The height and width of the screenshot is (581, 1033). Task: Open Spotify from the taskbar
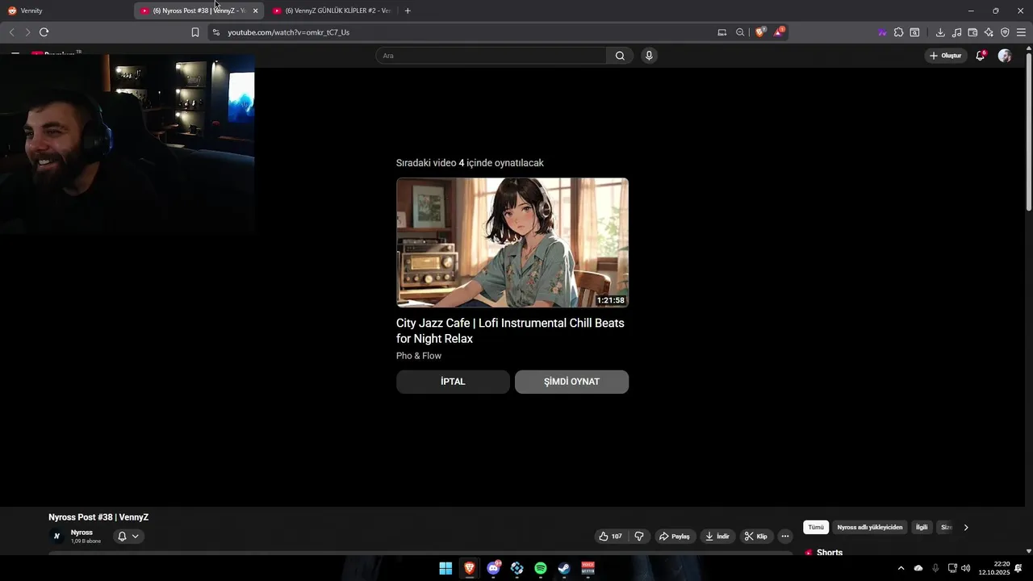tap(541, 568)
